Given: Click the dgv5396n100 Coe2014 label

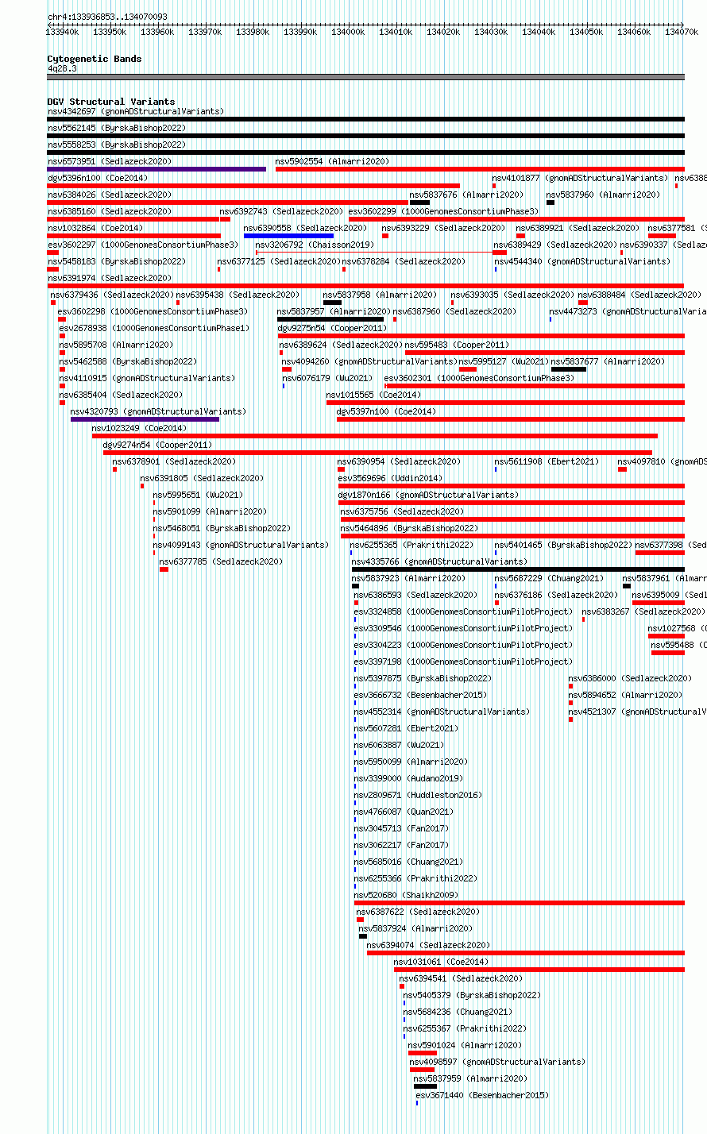Looking at the screenshot, I should coord(97,178).
